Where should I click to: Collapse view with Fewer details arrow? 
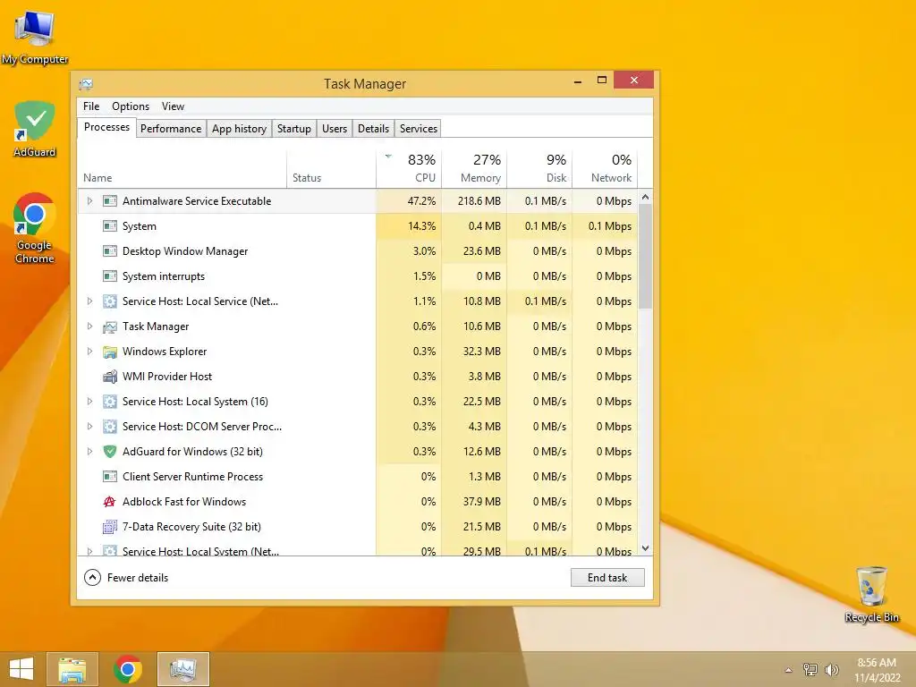pos(92,578)
